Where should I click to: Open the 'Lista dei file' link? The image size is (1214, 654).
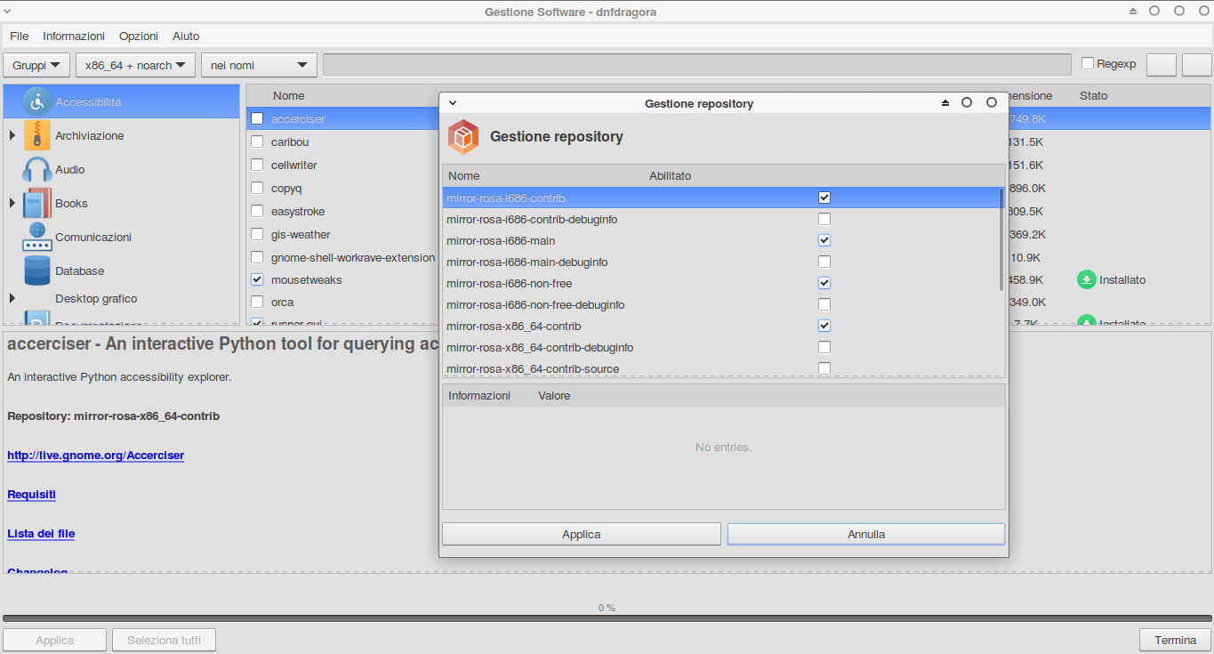[41, 534]
